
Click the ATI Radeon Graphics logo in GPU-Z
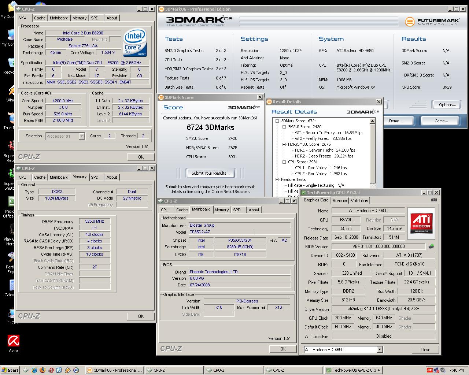421,223
